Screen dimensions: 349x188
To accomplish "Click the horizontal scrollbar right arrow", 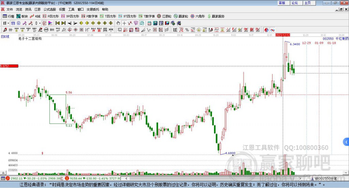I will click(300, 178).
